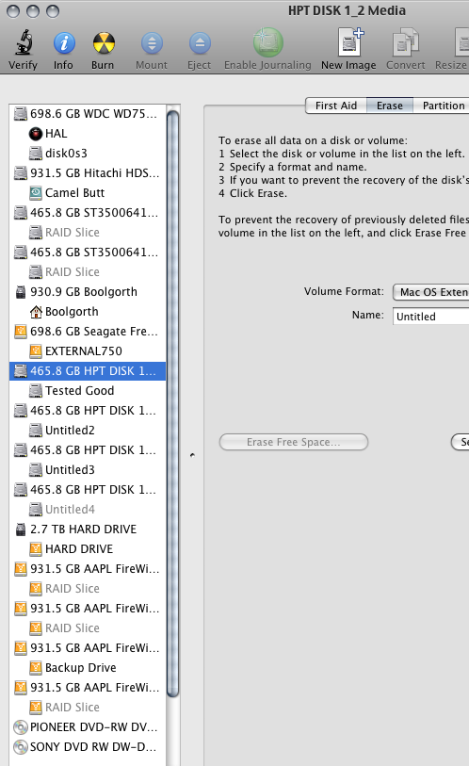Click the Erase Free Space button
469x766 pixels.
(x=294, y=442)
